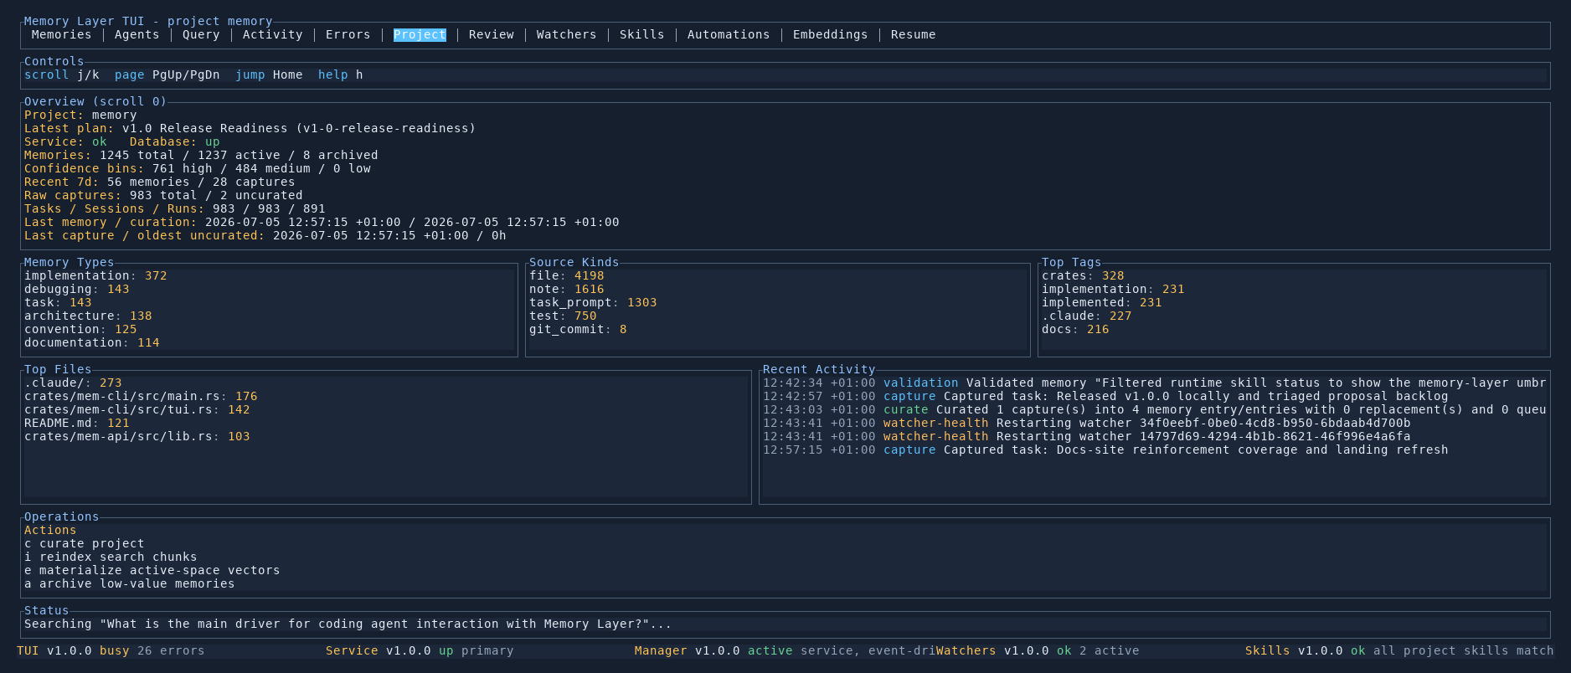Click the 'Recent 7d: 56 memories' line
The image size is (1571, 673).
(x=160, y=182)
